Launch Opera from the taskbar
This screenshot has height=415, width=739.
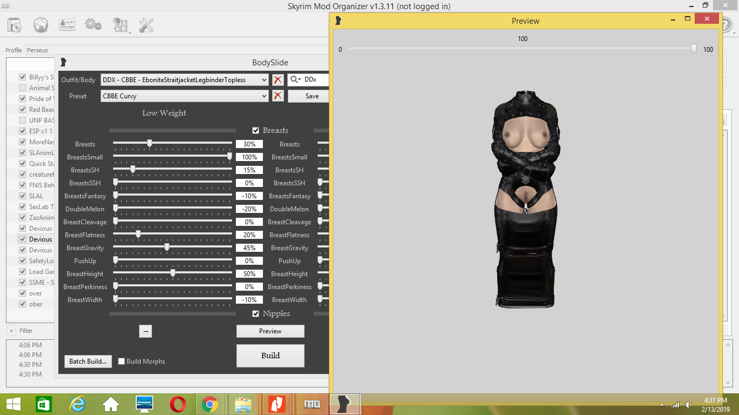click(177, 404)
